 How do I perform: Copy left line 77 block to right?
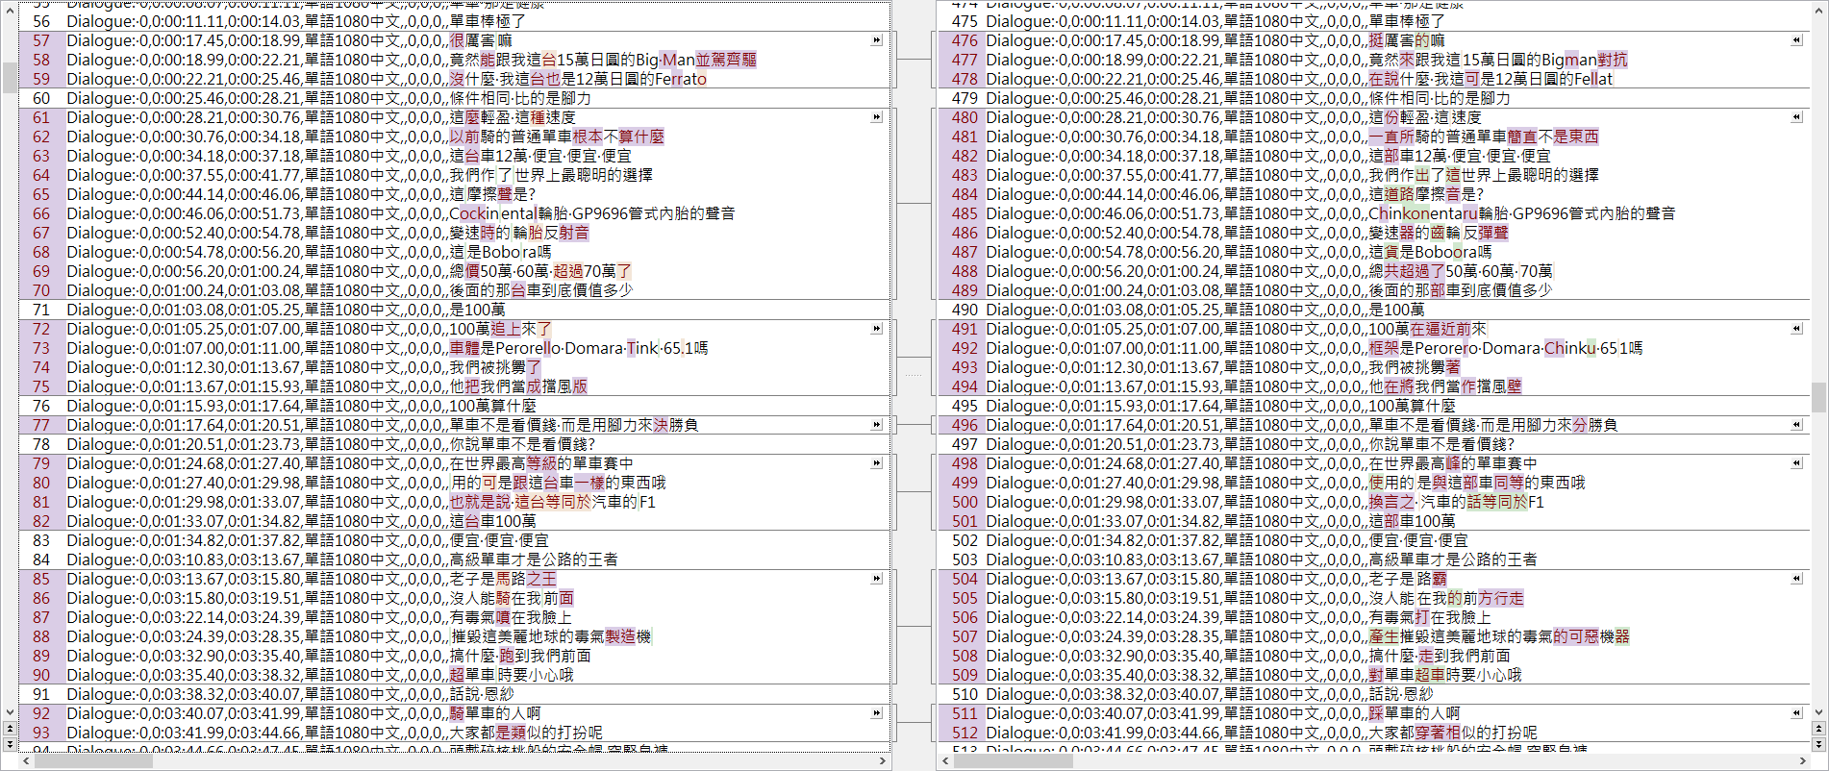[876, 425]
